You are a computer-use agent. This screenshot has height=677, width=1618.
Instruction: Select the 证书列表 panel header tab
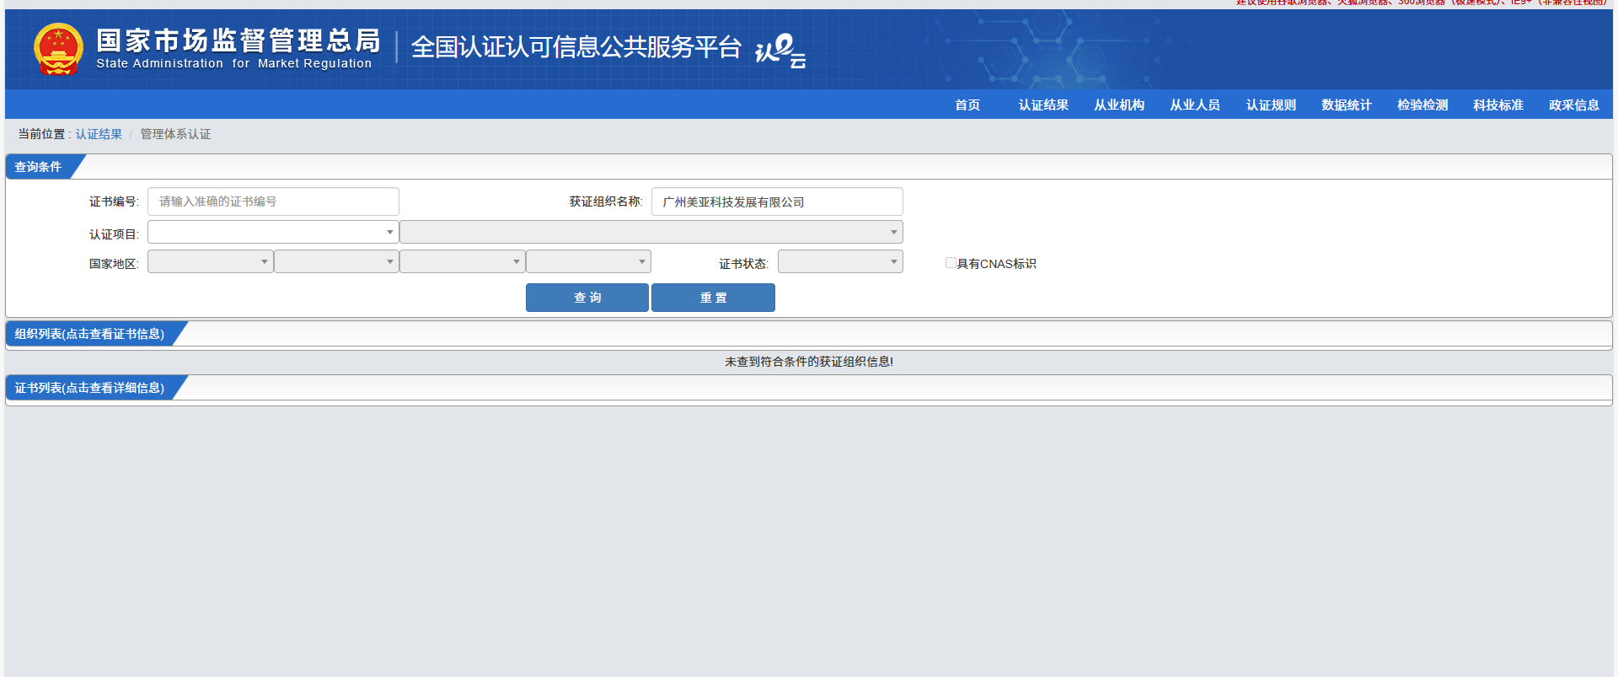click(89, 388)
